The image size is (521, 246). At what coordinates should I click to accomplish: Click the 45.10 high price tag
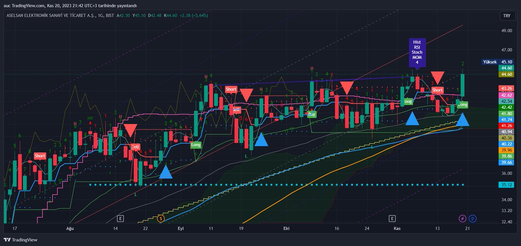tap(506, 62)
